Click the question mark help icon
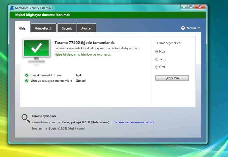 (x=183, y=28)
